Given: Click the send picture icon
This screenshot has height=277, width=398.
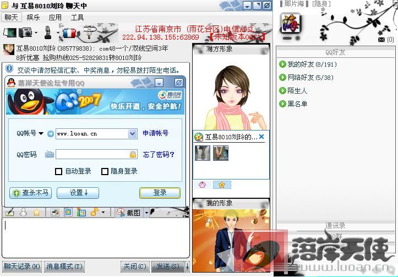Looking at the screenshot, I should [x=55, y=212].
